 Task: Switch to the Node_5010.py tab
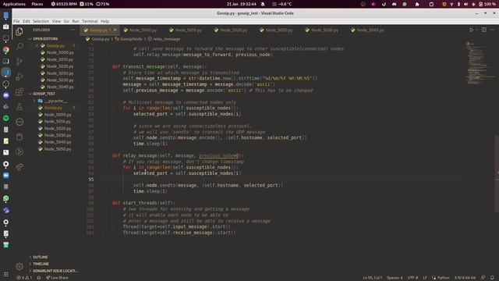189,30
